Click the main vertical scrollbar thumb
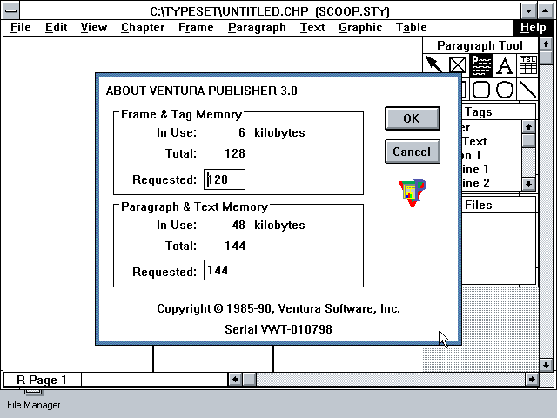Image resolution: width=557 pixels, height=418 pixels. click(x=546, y=58)
